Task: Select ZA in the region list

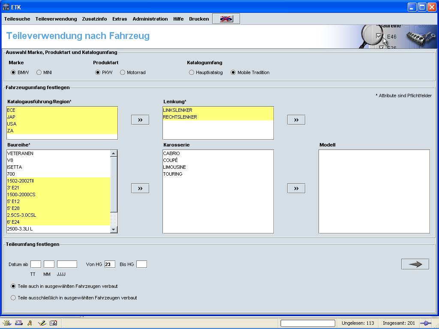Action: [x=62, y=131]
